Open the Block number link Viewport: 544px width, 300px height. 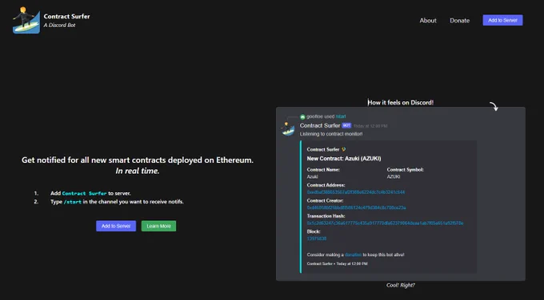click(317, 239)
